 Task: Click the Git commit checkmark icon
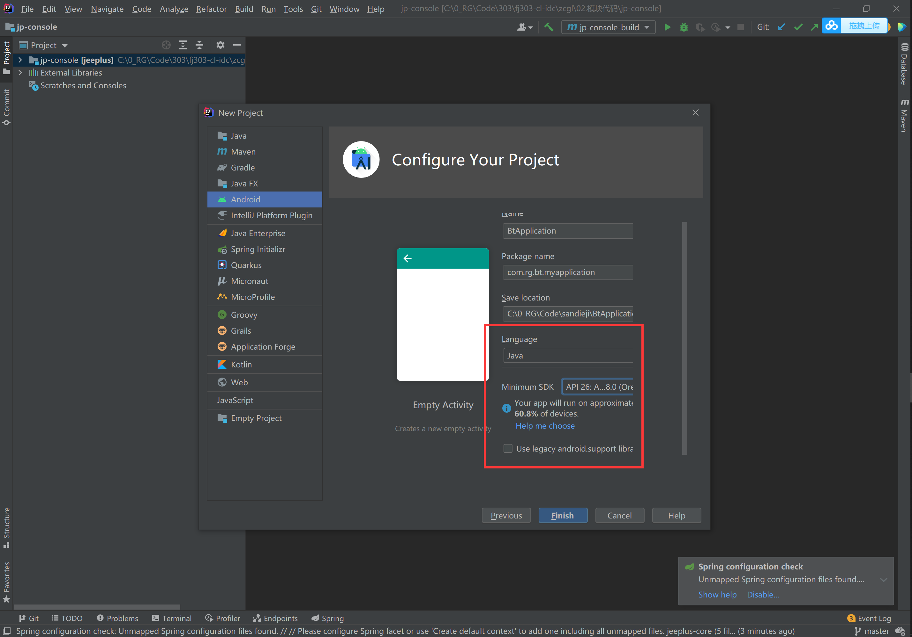[x=798, y=27]
